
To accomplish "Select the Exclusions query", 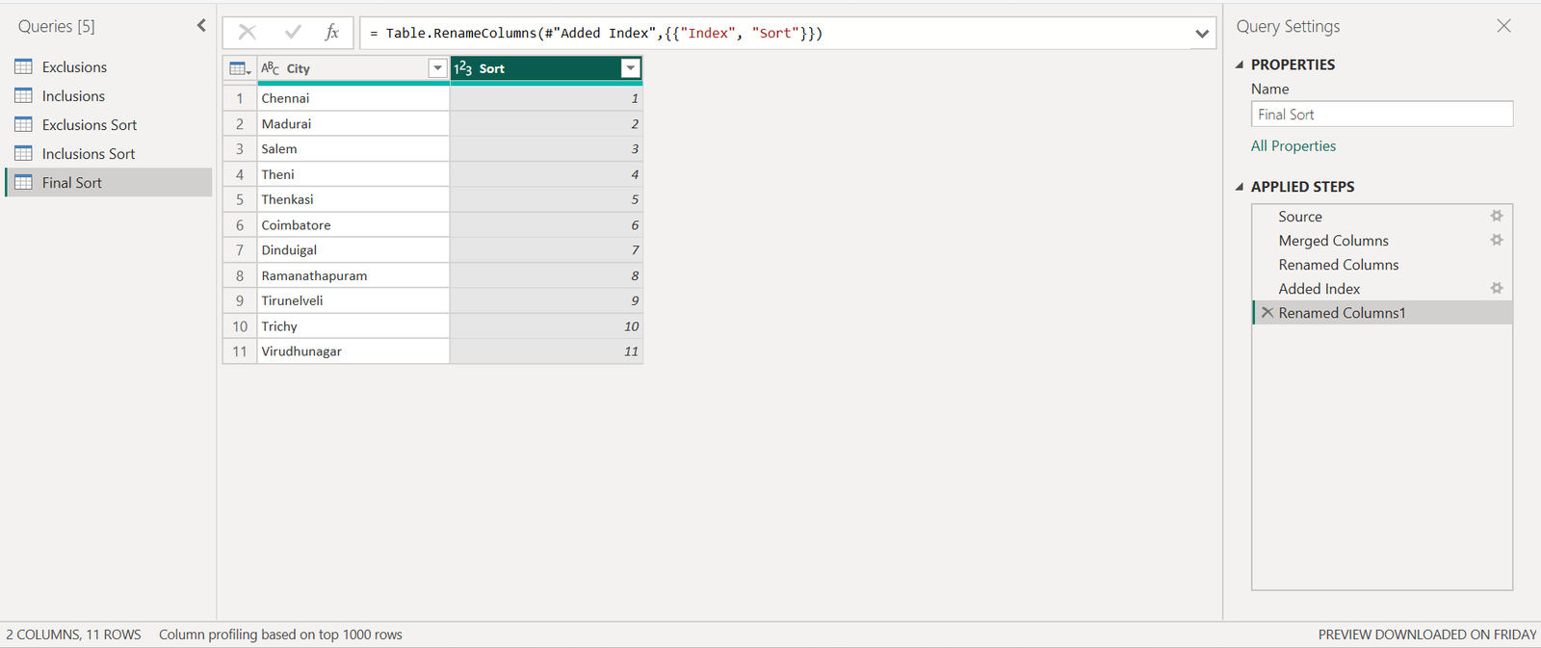I will pos(109,66).
